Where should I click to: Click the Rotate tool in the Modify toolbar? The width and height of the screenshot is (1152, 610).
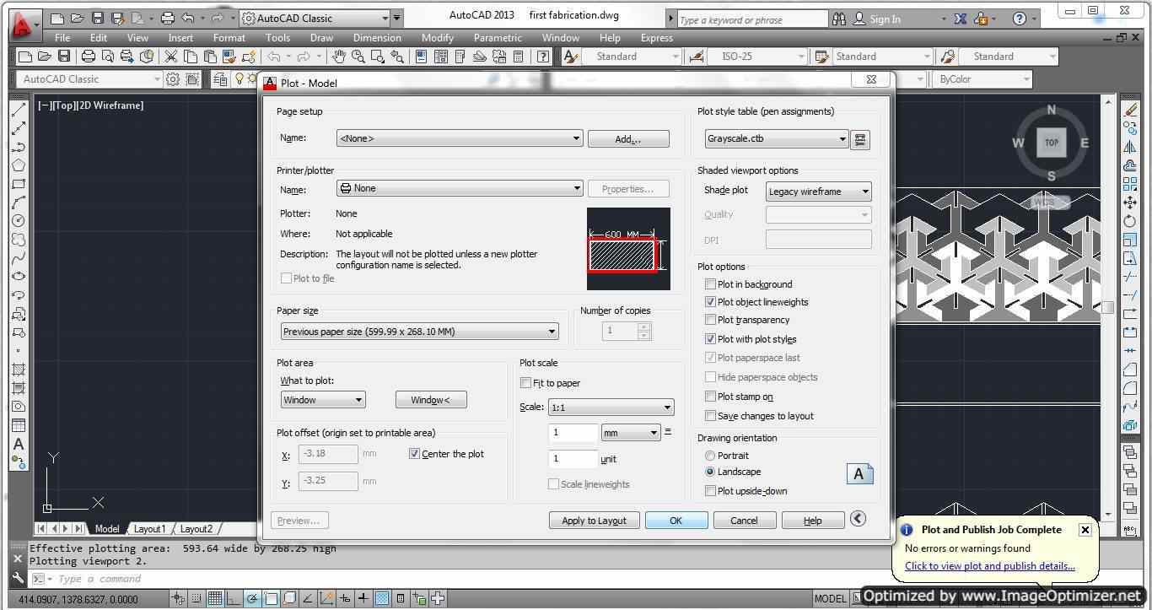1130,221
